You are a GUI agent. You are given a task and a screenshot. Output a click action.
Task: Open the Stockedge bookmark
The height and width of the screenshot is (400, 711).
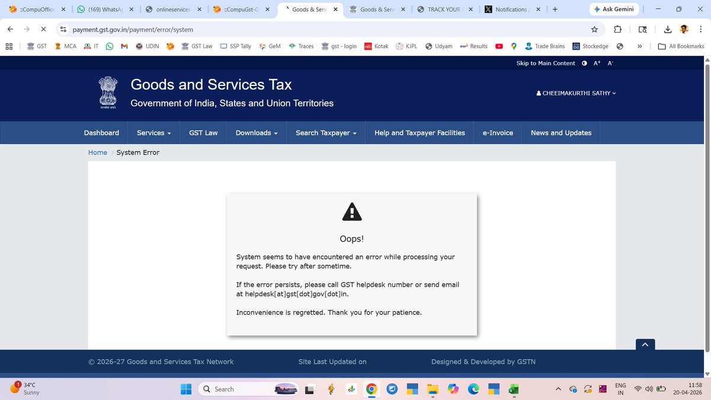590,46
